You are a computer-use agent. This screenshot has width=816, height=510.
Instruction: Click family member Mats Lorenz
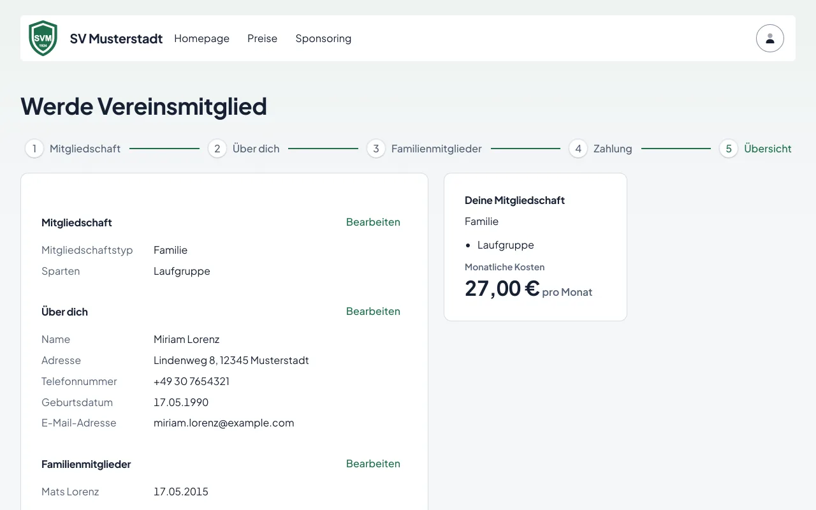[70, 492]
